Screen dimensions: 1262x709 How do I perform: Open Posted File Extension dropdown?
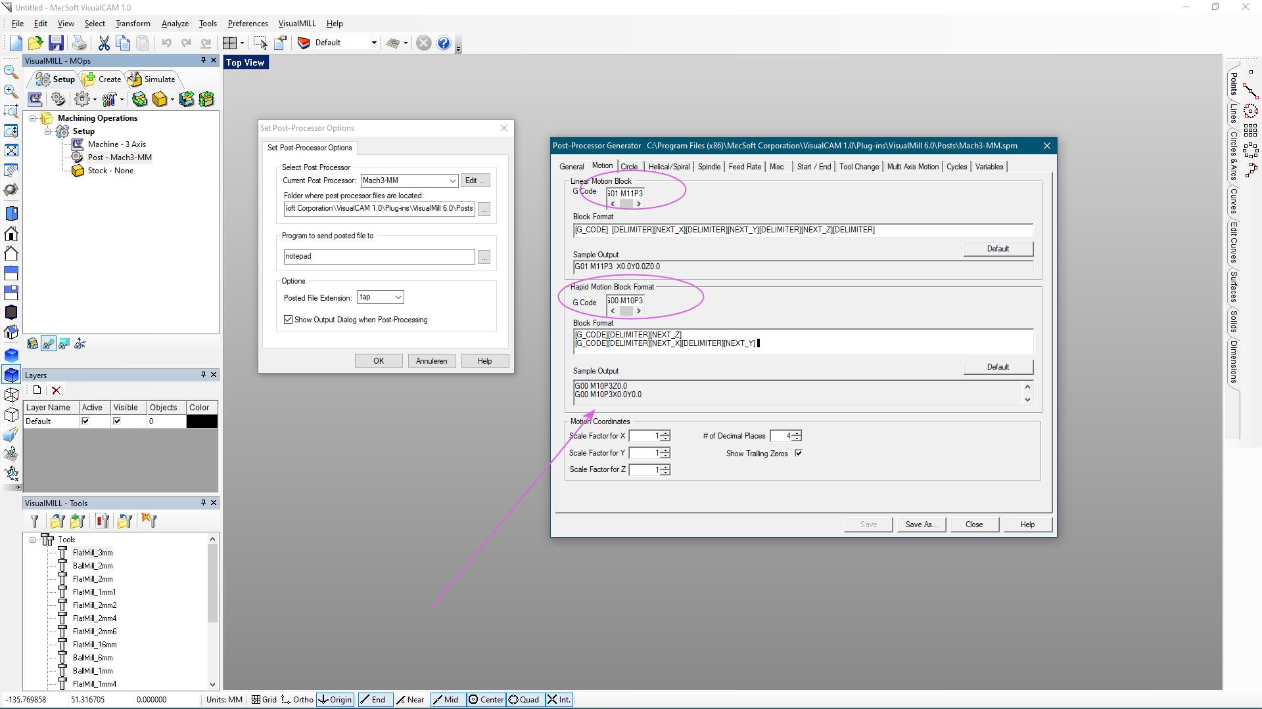(398, 298)
